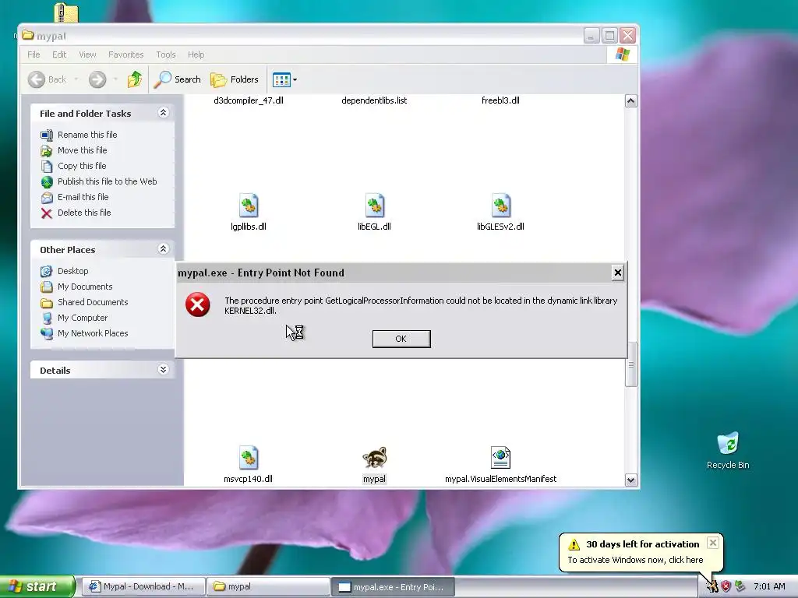Select the mypal.VisualElementsManifest file icon
This screenshot has width=798, height=598.
tap(501, 458)
